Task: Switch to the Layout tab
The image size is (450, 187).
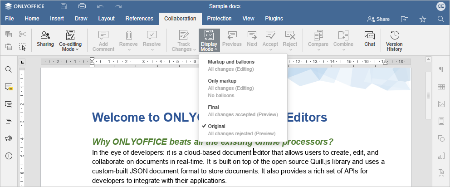Action: tap(106, 19)
